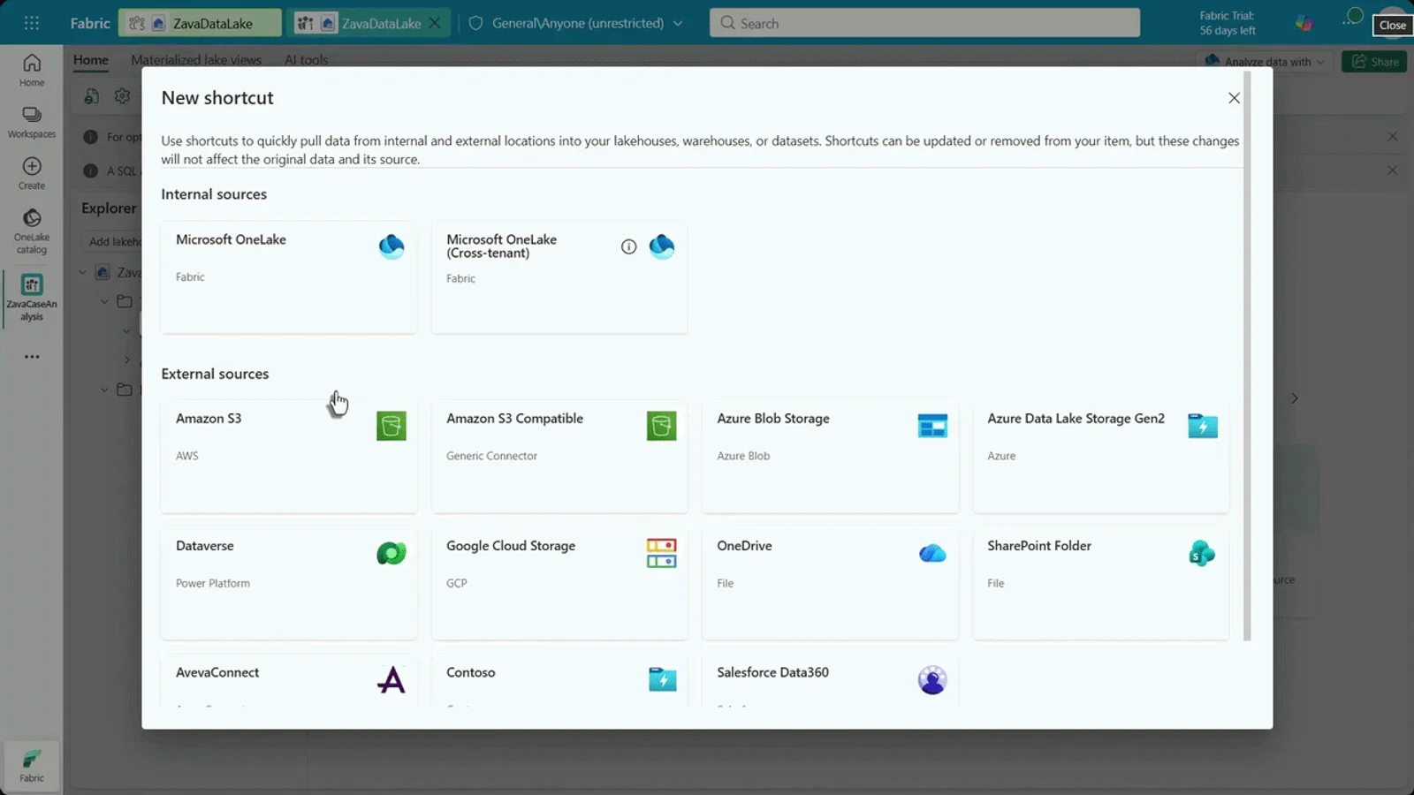Select ZavaCaseAnalysis in left sidebar
This screenshot has width=1414, height=795.
tap(32, 298)
